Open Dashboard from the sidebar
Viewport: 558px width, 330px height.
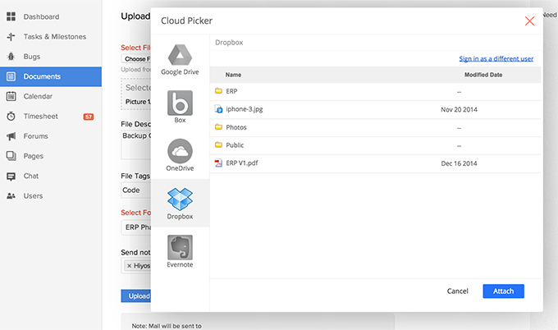coord(41,16)
